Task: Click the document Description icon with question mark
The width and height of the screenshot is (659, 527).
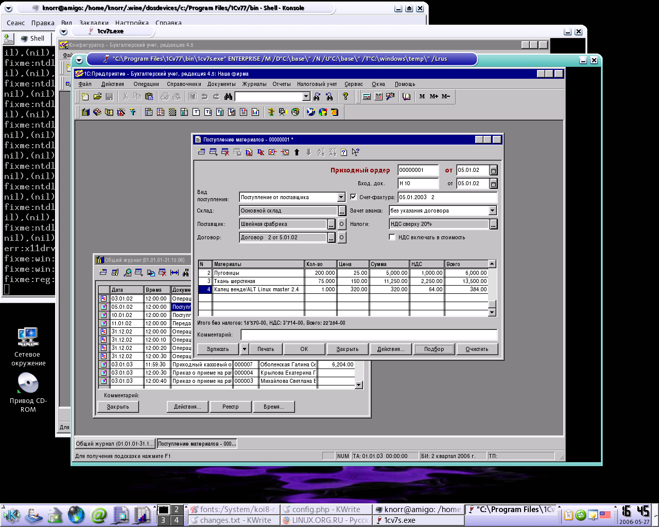Action: tap(343, 152)
